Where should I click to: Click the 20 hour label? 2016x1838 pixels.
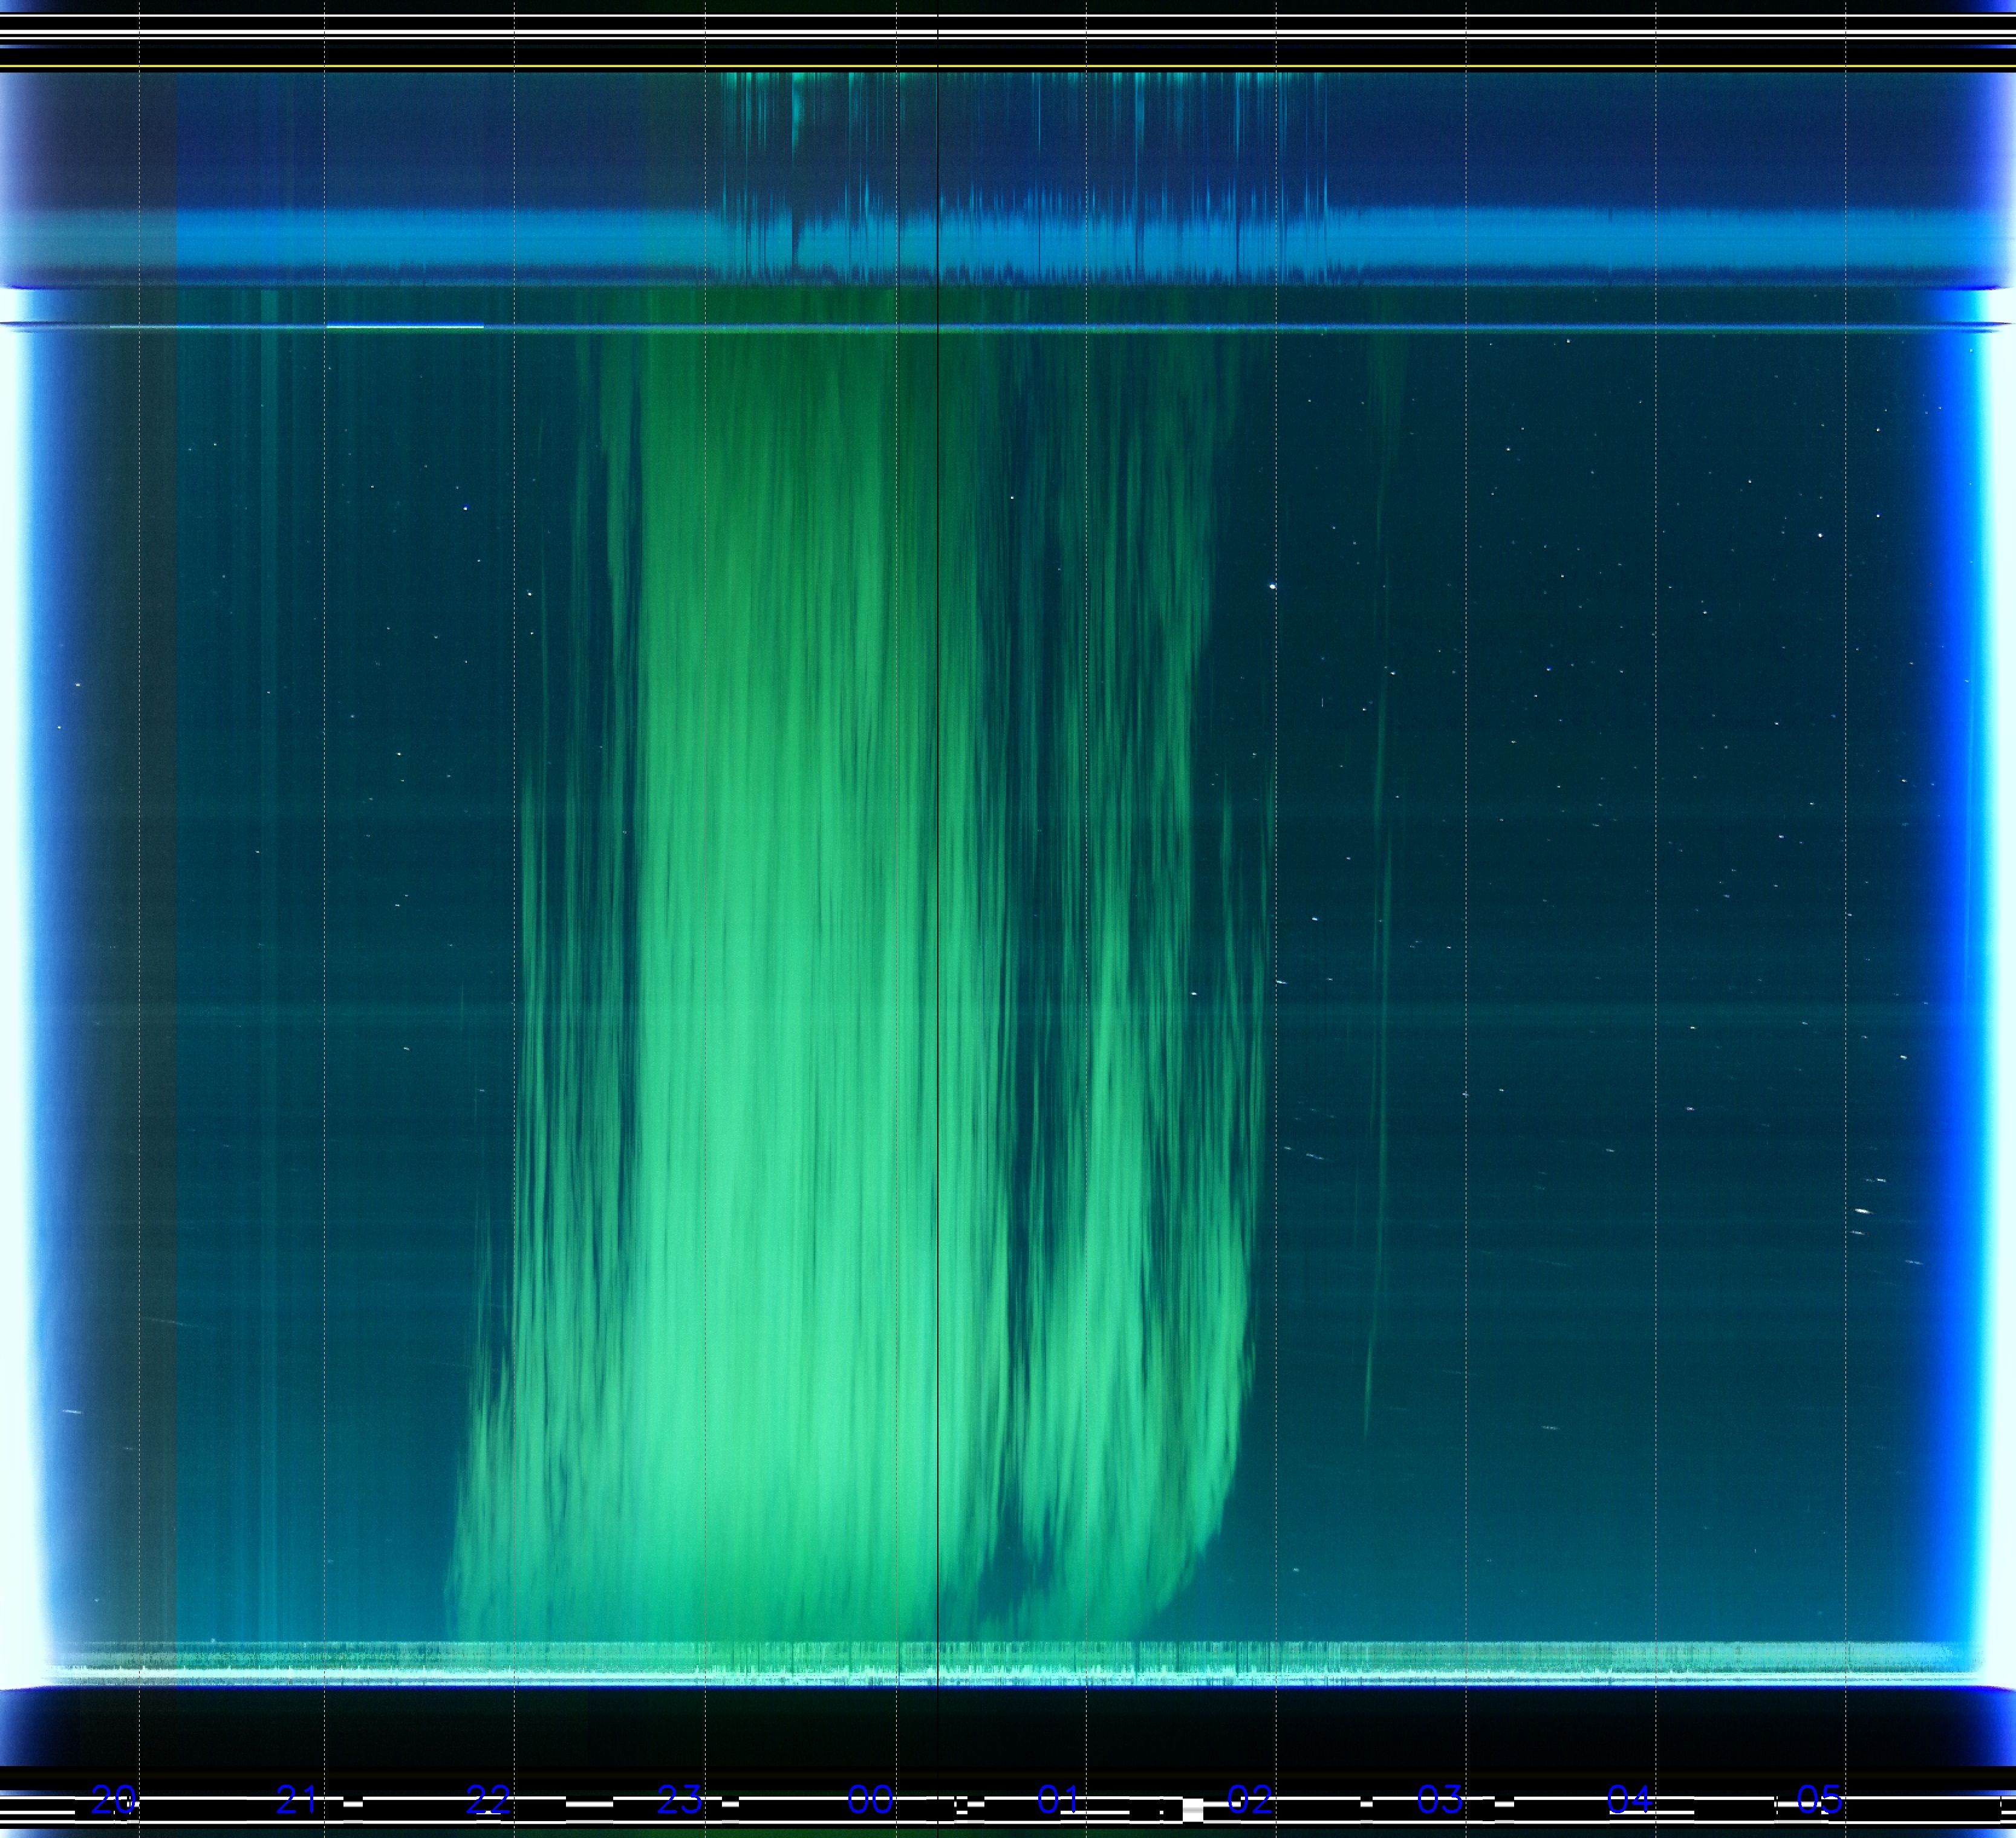(114, 1801)
